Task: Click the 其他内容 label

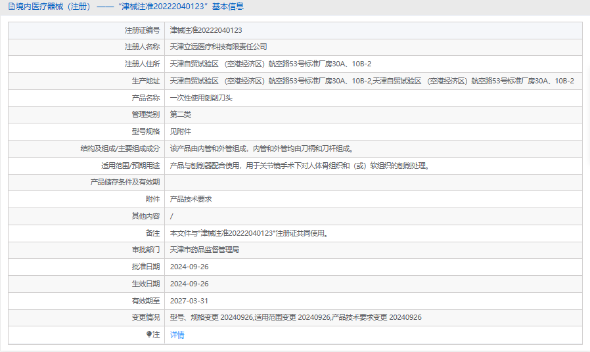Action: pos(146,216)
